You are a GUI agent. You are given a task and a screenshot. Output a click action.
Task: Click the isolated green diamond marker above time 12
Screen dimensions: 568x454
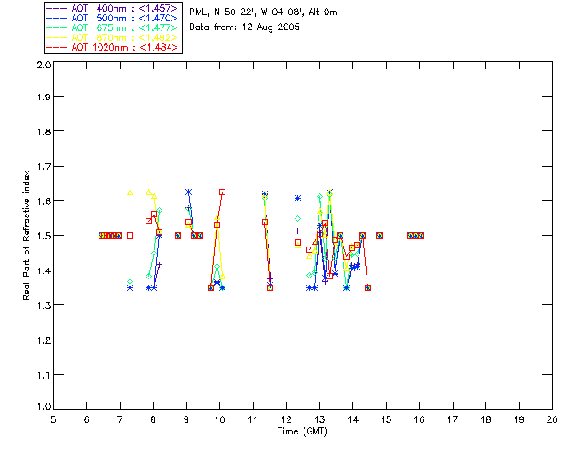point(298,218)
